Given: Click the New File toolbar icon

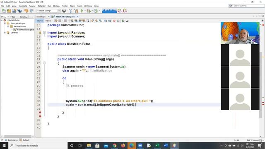Looking at the screenshot, I should pyautogui.click(x=4, y=11).
